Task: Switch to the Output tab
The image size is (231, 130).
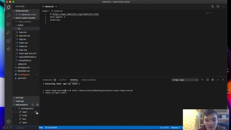Action: pos(63,80)
